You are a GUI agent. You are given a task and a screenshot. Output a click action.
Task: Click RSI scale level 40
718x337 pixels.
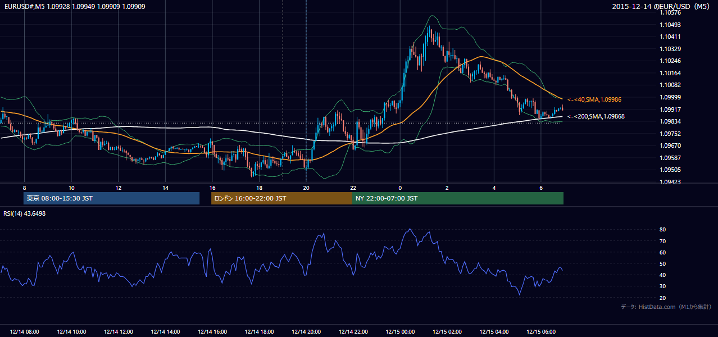click(662, 275)
